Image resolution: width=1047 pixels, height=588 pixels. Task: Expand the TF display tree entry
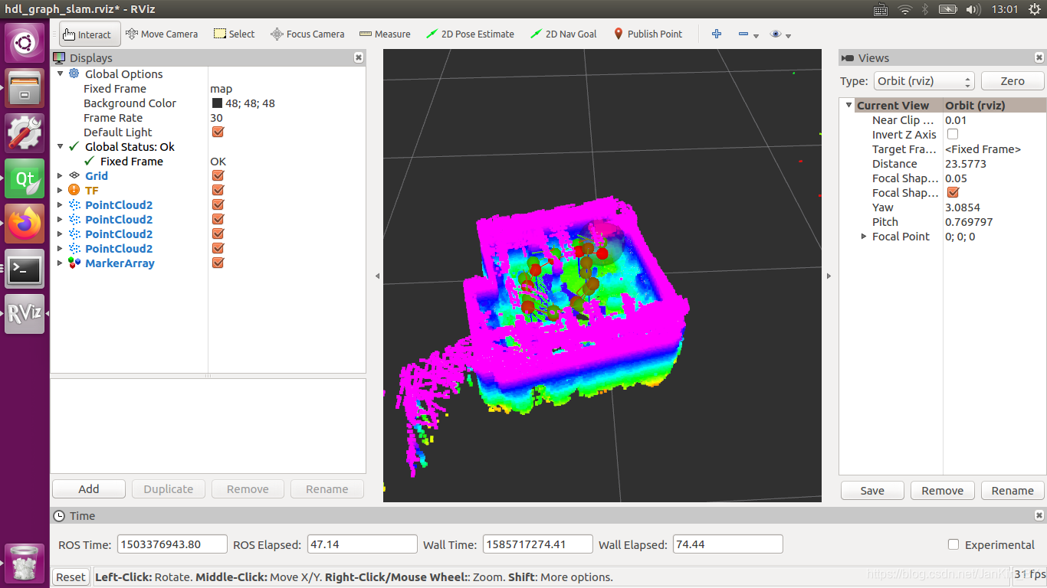[x=61, y=190]
